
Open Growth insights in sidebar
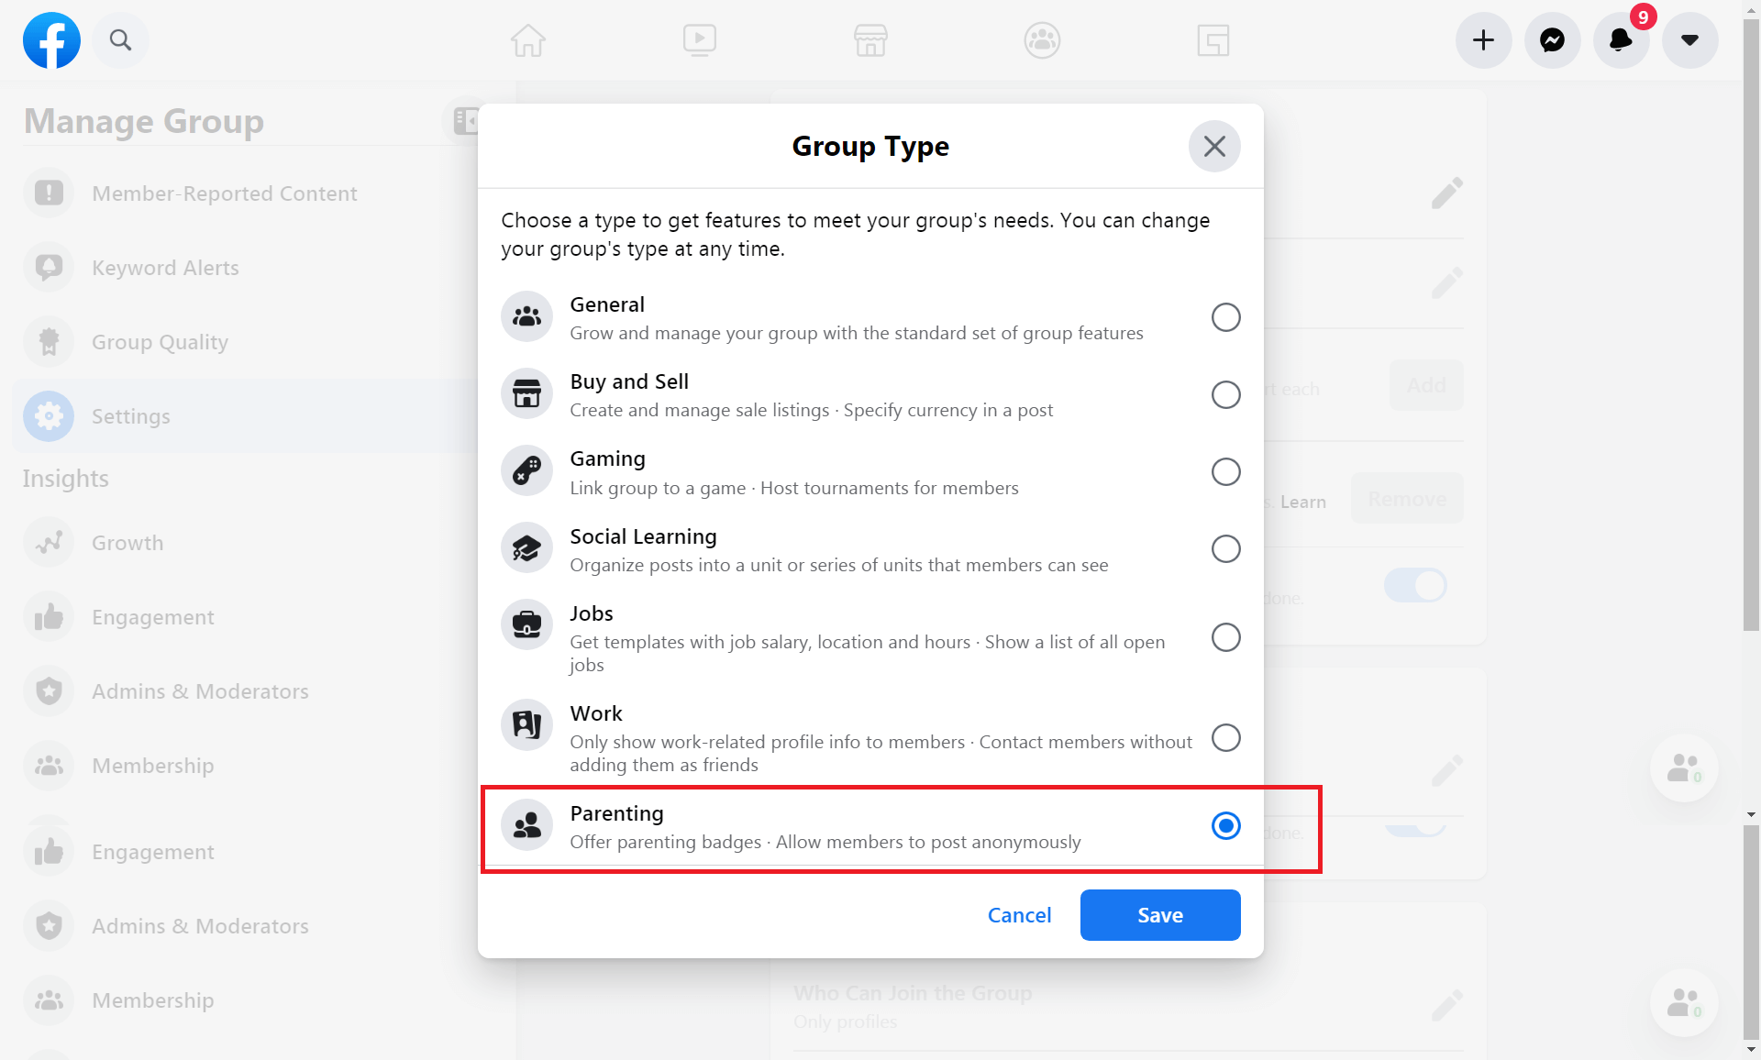pos(126,542)
